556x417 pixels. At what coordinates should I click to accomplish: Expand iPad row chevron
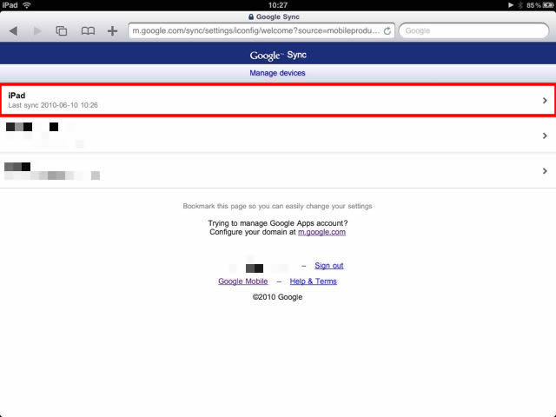[545, 101]
